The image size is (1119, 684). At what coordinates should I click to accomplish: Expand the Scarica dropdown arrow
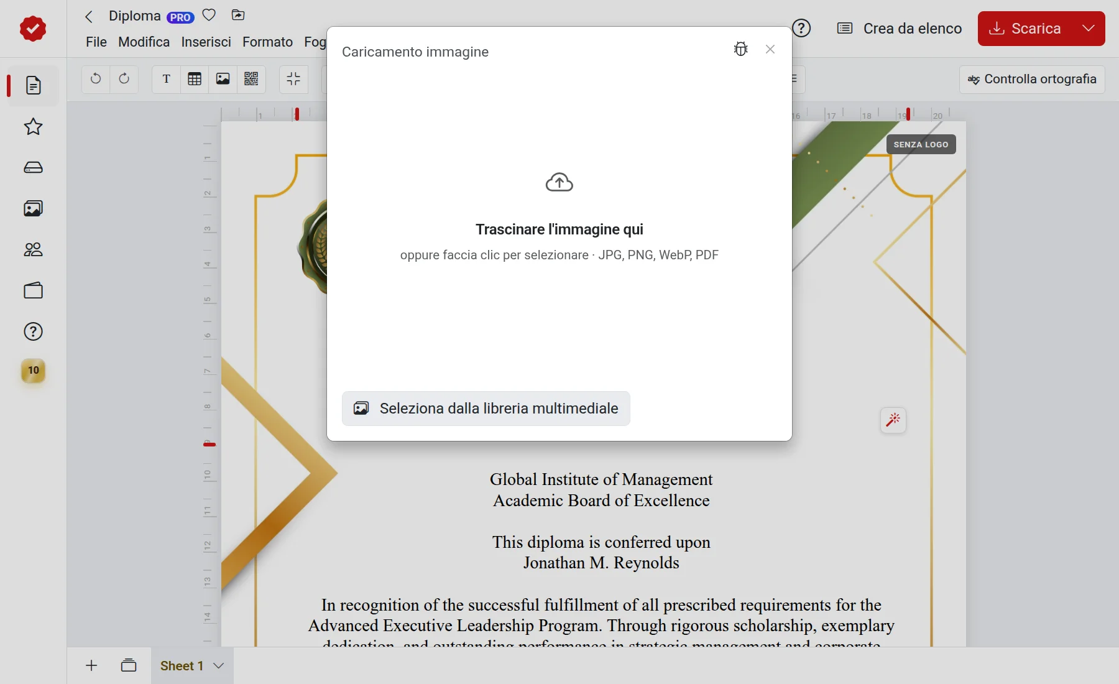1089,29
